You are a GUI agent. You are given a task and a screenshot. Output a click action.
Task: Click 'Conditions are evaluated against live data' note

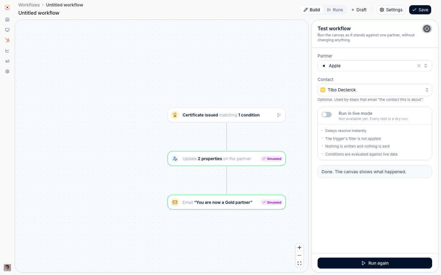click(x=361, y=154)
